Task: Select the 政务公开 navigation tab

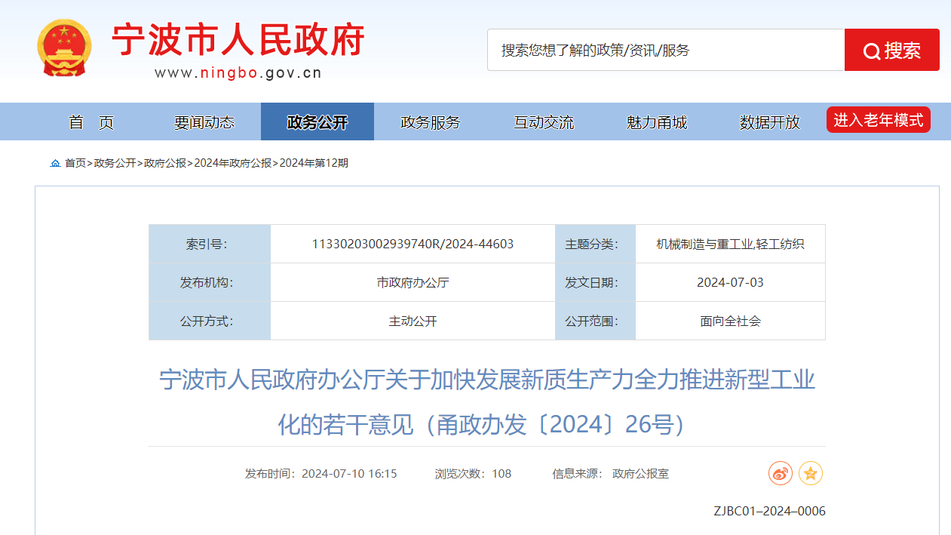Action: point(317,121)
